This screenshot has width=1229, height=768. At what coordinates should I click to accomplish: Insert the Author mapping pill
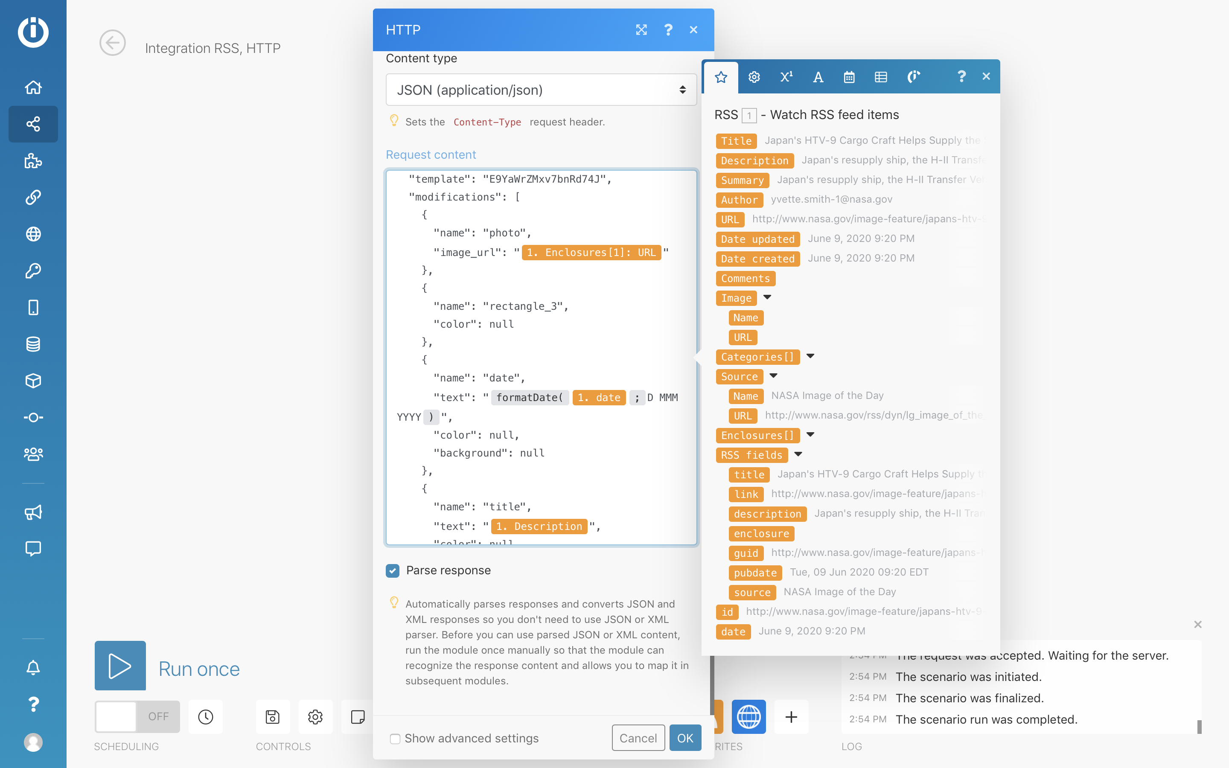point(740,200)
